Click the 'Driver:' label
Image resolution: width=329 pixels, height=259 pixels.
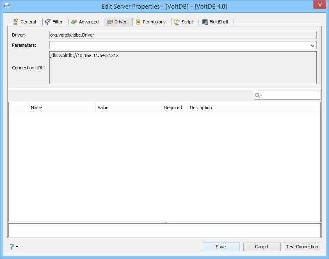(x=19, y=35)
